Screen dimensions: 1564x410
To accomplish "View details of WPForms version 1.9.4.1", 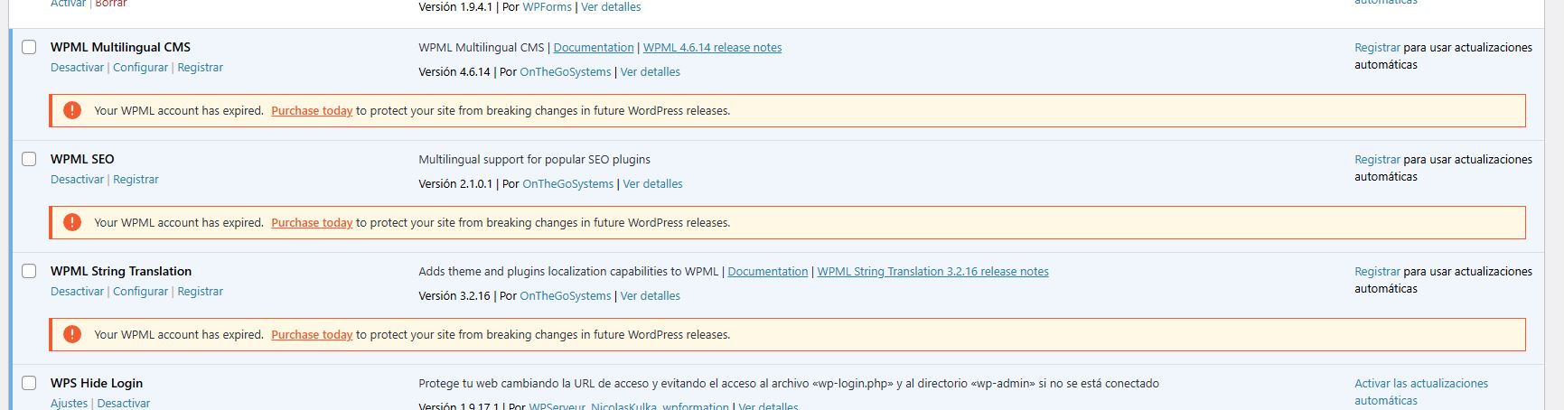I will (611, 7).
